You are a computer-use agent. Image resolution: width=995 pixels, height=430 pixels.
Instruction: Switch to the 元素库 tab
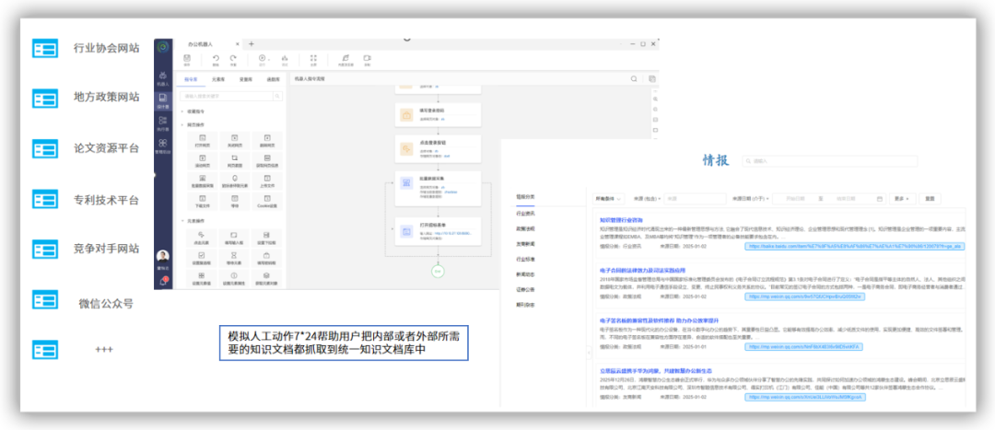coord(218,79)
